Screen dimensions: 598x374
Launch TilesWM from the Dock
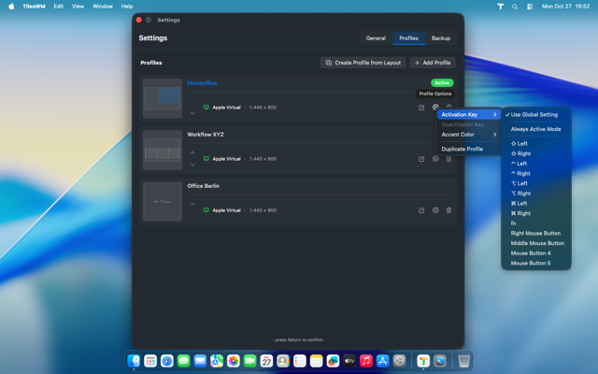423,361
